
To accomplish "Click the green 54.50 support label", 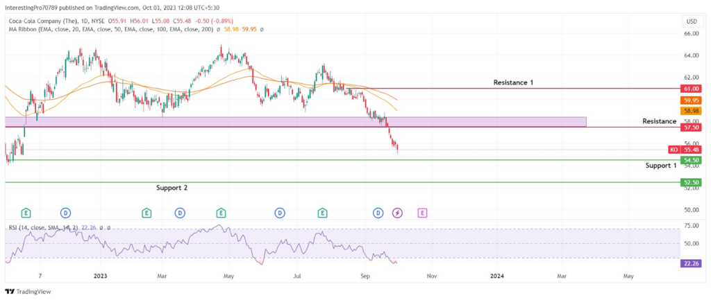I will (x=692, y=160).
